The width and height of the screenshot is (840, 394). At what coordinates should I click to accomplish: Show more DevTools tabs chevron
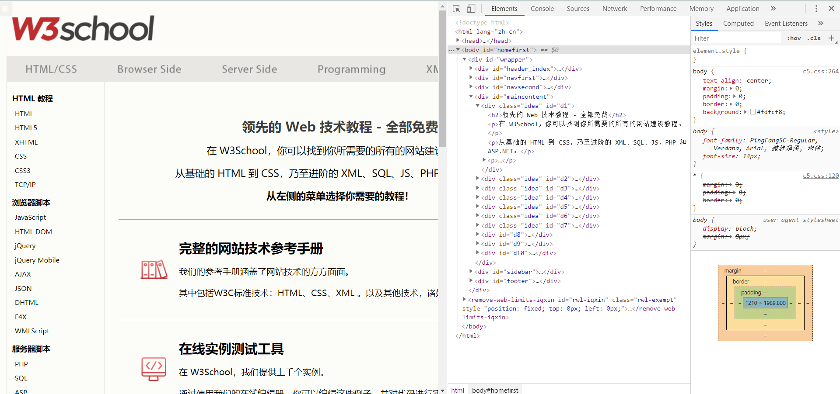coord(773,8)
